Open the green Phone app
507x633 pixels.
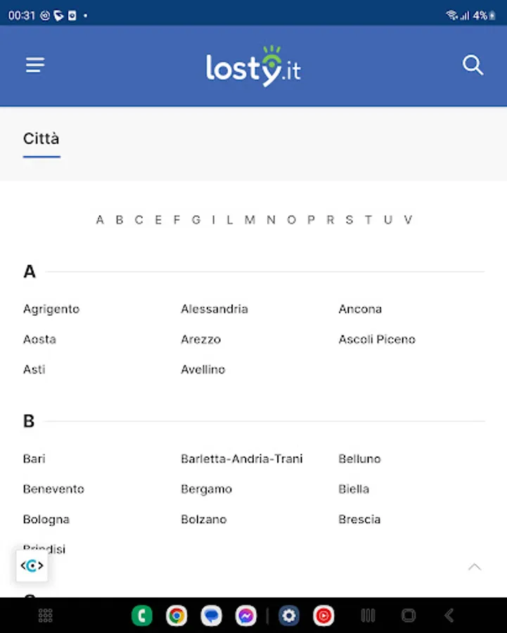pos(142,616)
